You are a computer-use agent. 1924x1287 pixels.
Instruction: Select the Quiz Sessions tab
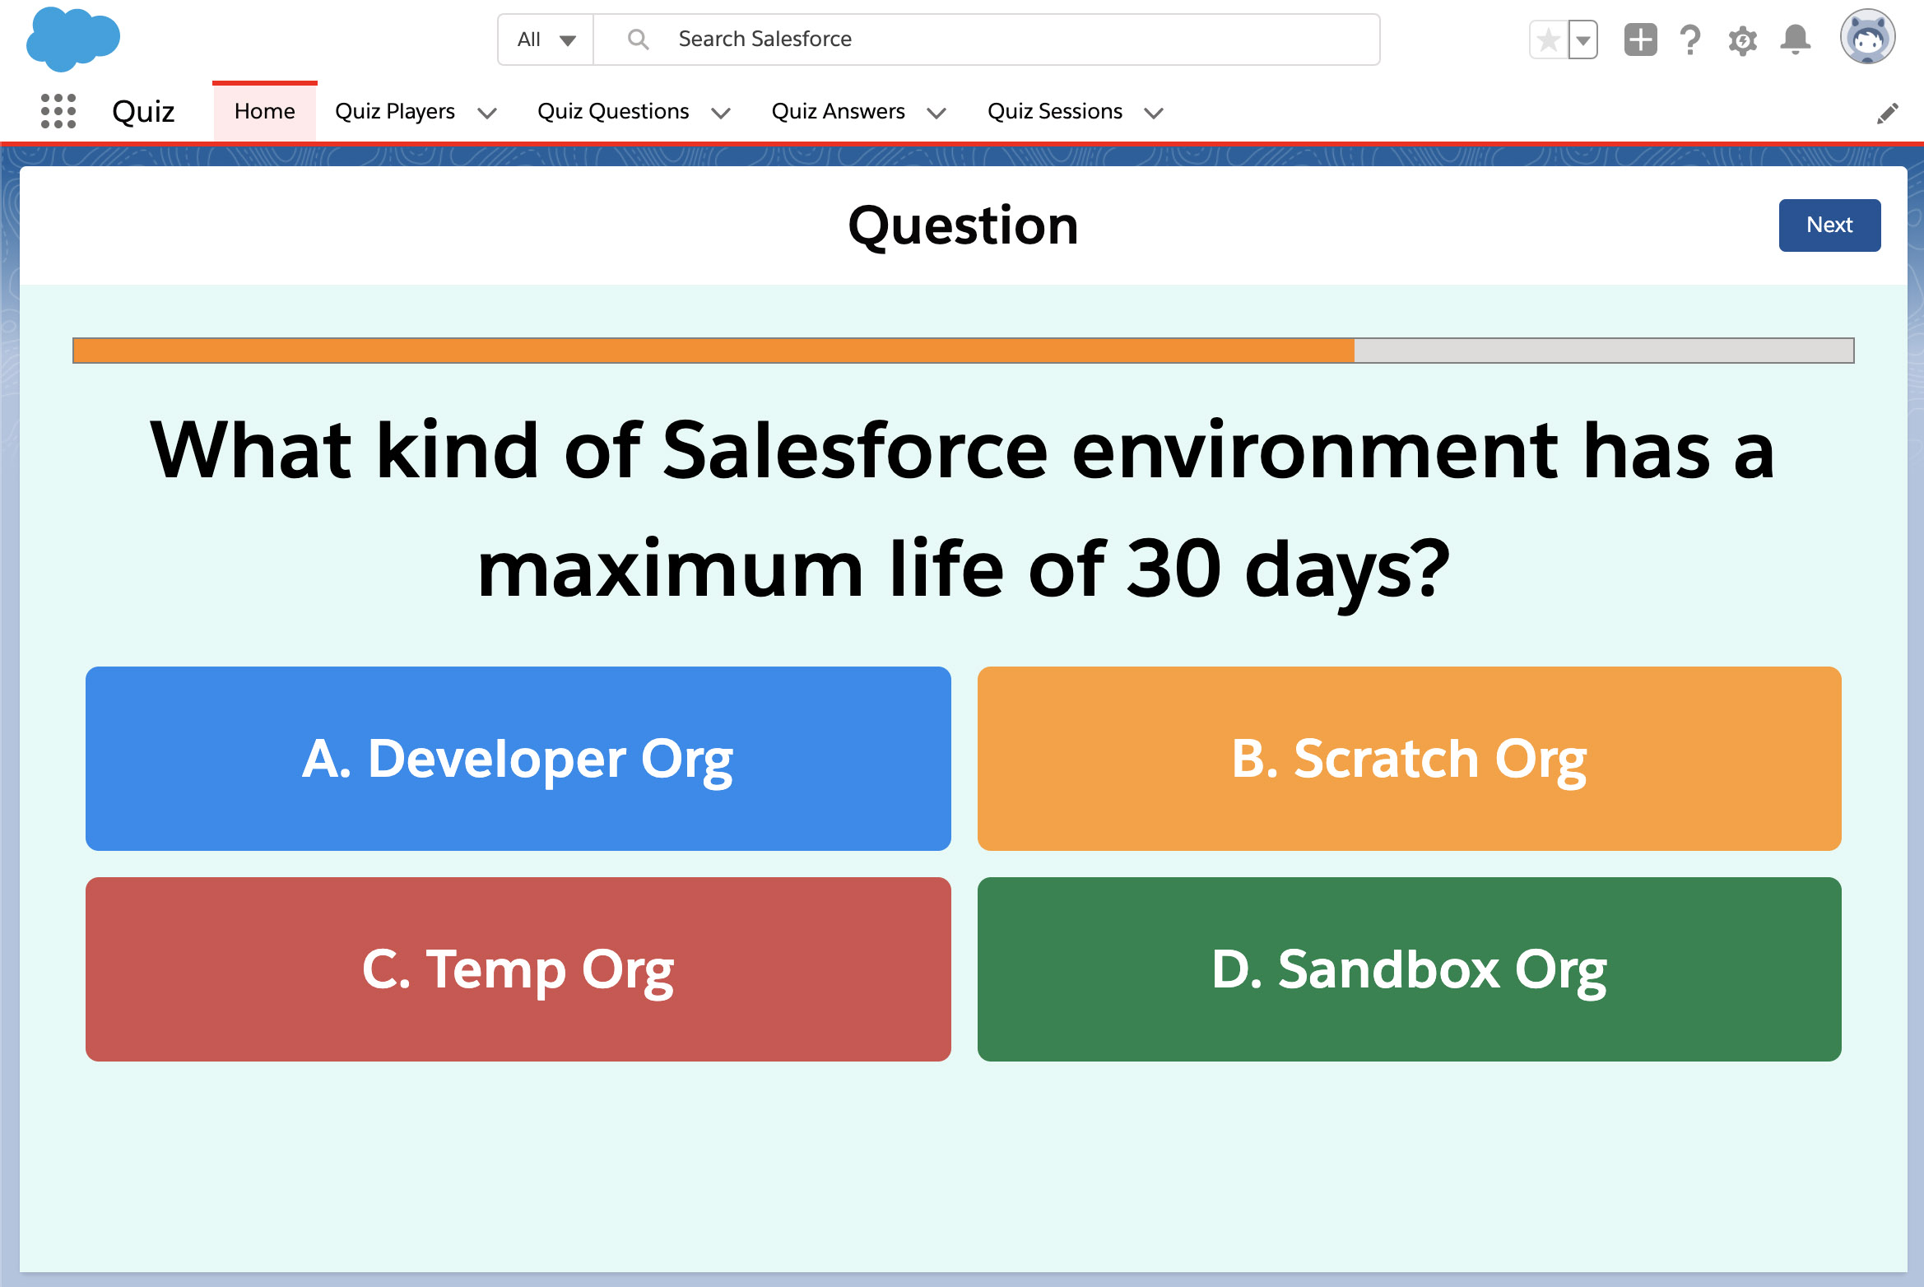(x=1054, y=110)
